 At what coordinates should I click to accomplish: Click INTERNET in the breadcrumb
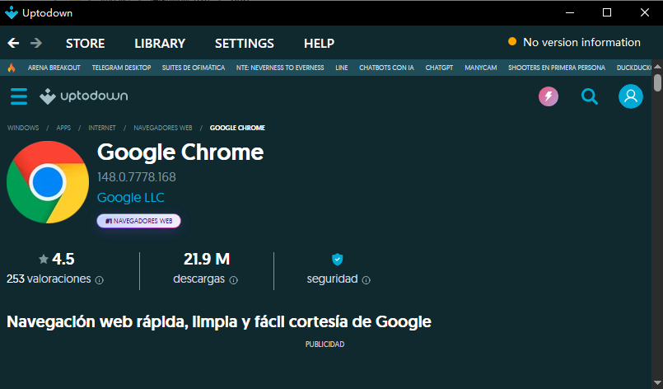(102, 128)
